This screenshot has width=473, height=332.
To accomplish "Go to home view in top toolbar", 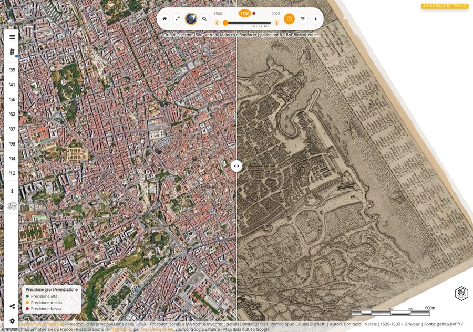I will (x=164, y=19).
